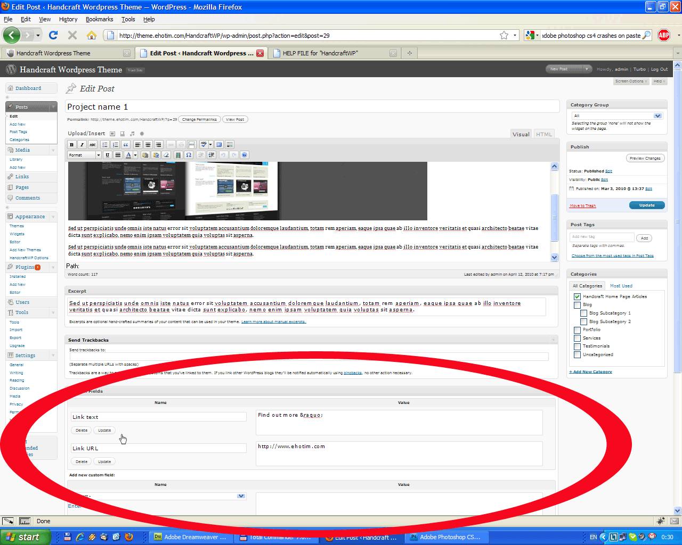Add audio via the Upload/Insert music icon
This screenshot has width=682, height=545.
(132, 134)
